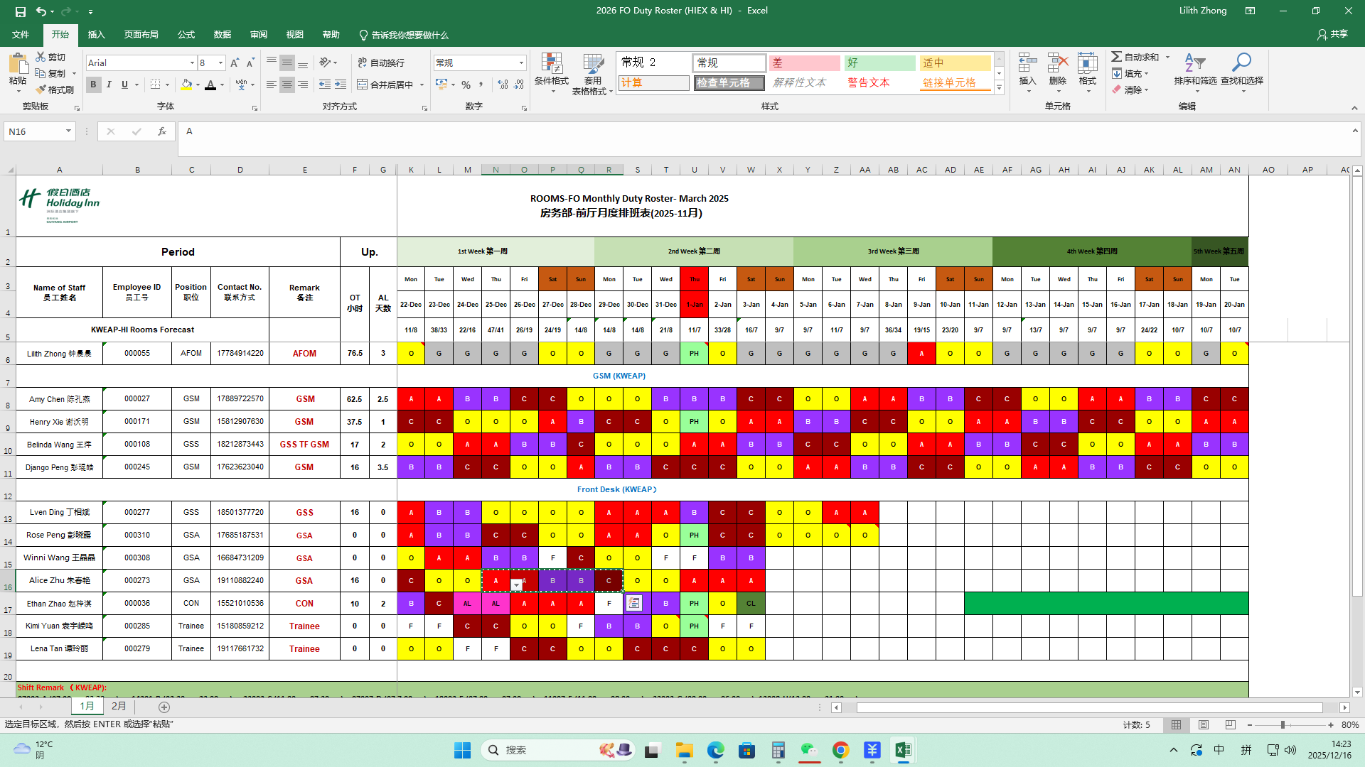This screenshot has width=1365, height=767.
Task: Expand the Name Box N16 dropdown
Action: point(68,131)
